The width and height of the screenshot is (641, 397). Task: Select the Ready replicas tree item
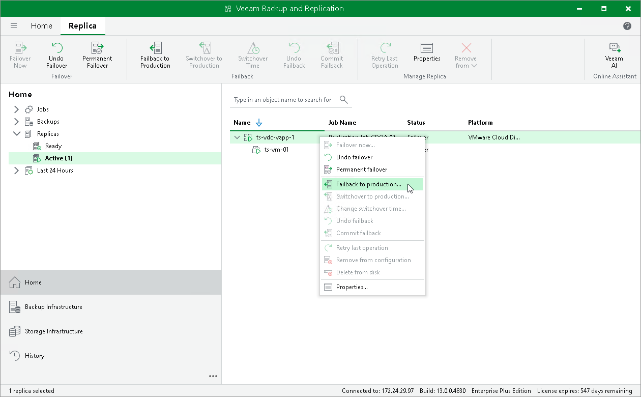(53, 146)
